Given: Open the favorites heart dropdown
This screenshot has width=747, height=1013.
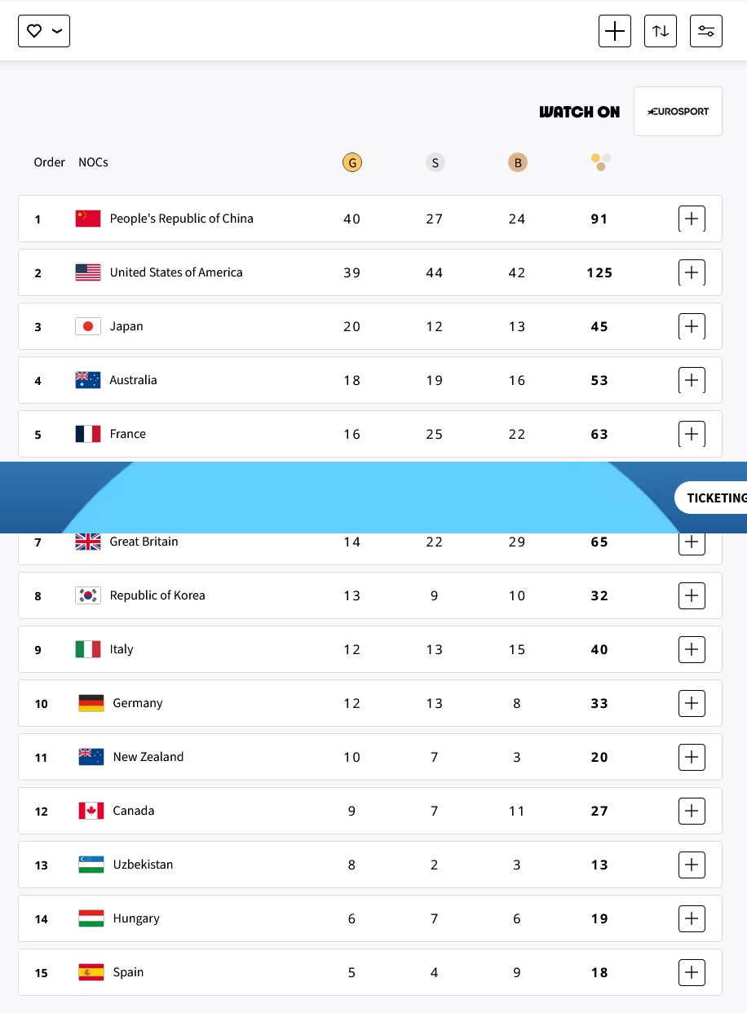Looking at the screenshot, I should (44, 31).
